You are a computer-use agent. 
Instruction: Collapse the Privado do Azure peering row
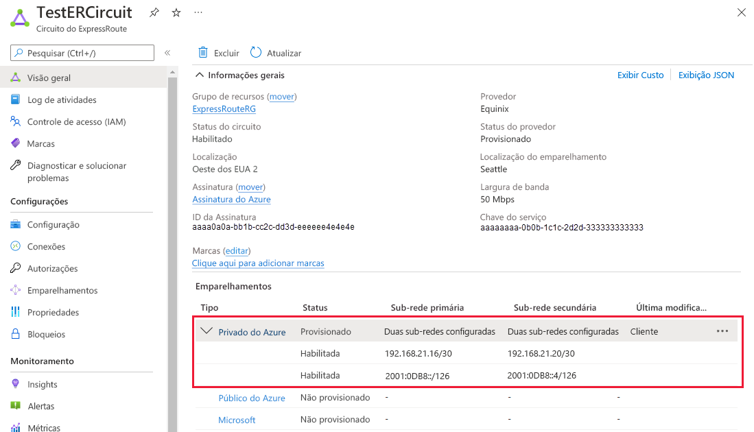pyautogui.click(x=207, y=331)
